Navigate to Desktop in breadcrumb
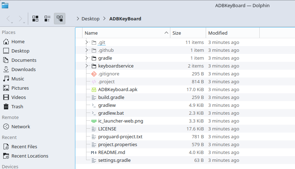 tap(90, 19)
